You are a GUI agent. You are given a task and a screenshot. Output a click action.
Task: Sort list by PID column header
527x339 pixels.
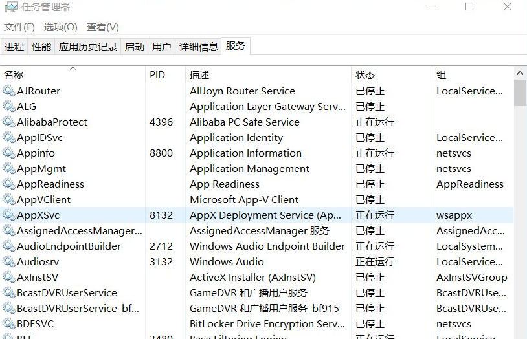click(157, 75)
